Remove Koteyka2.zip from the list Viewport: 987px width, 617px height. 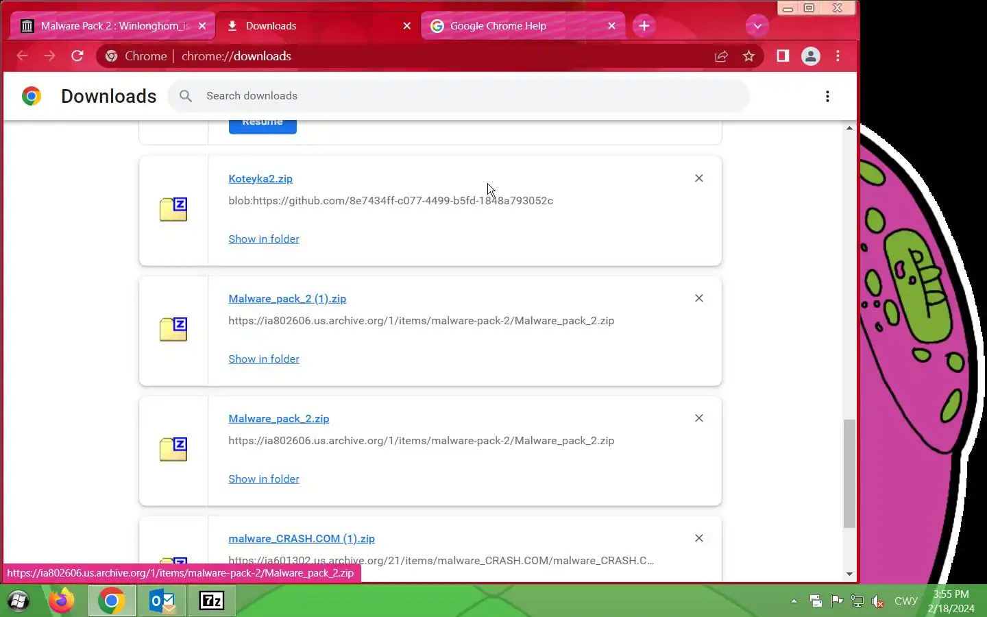click(699, 178)
